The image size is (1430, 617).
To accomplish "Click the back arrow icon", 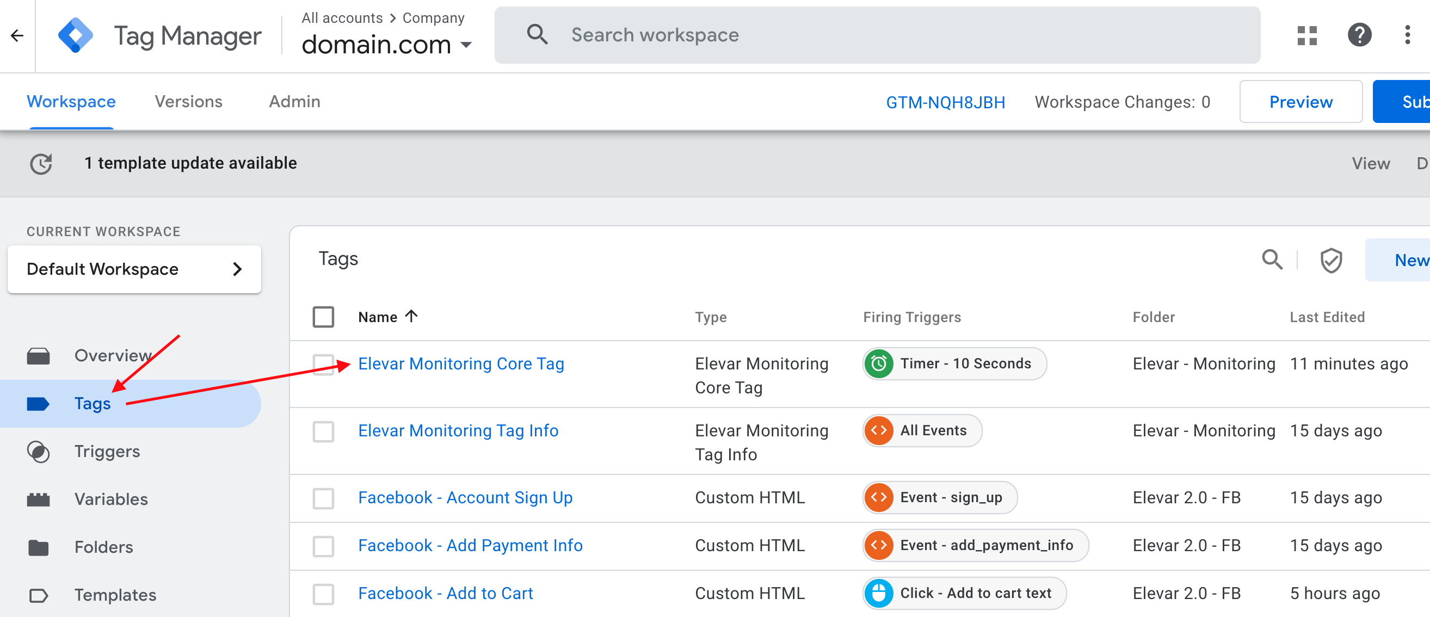I will click(17, 36).
